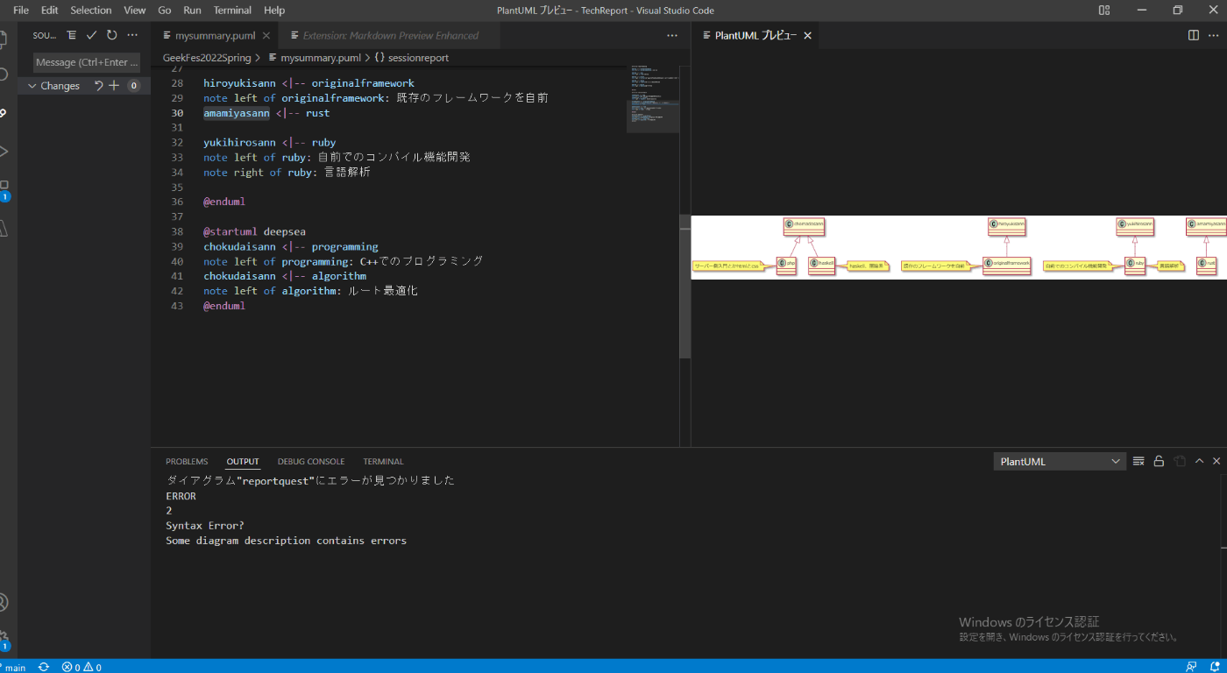The image size is (1227, 673).
Task: Click the main branch indicator
Action: [12, 667]
